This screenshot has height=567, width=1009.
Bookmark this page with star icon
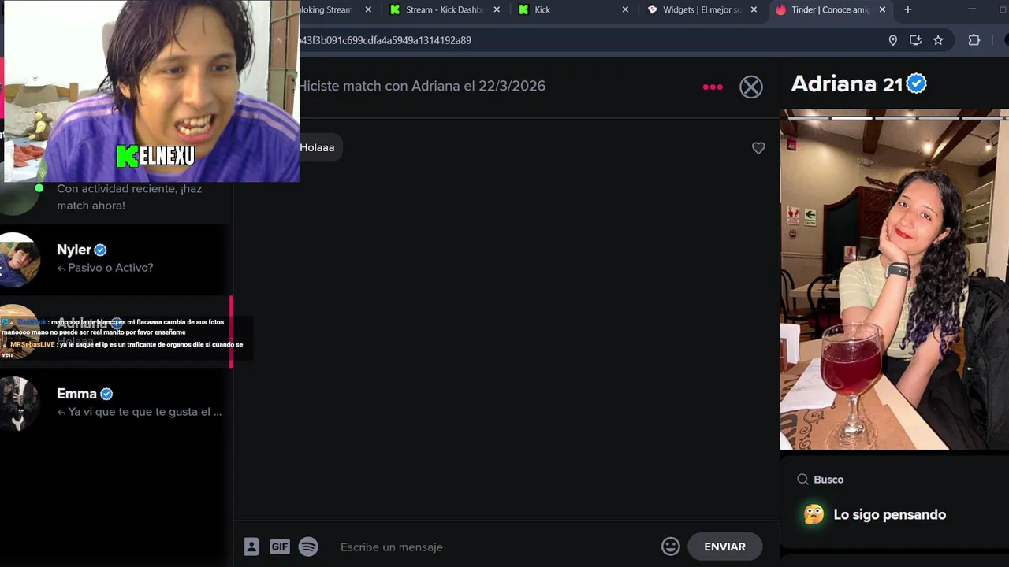point(938,40)
